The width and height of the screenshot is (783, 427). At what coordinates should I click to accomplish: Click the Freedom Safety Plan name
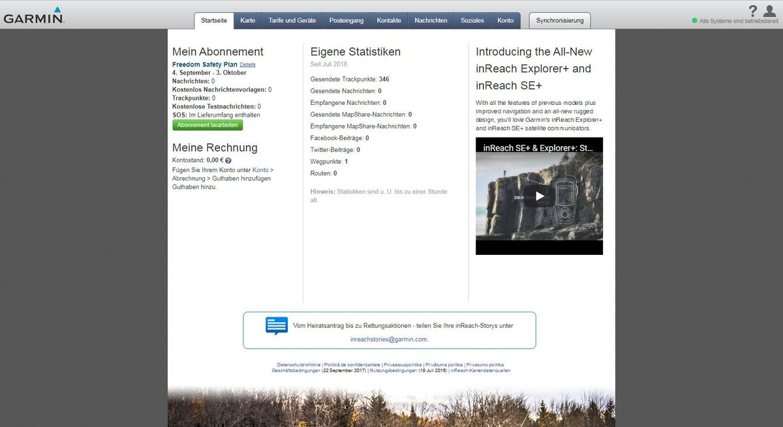(x=205, y=65)
